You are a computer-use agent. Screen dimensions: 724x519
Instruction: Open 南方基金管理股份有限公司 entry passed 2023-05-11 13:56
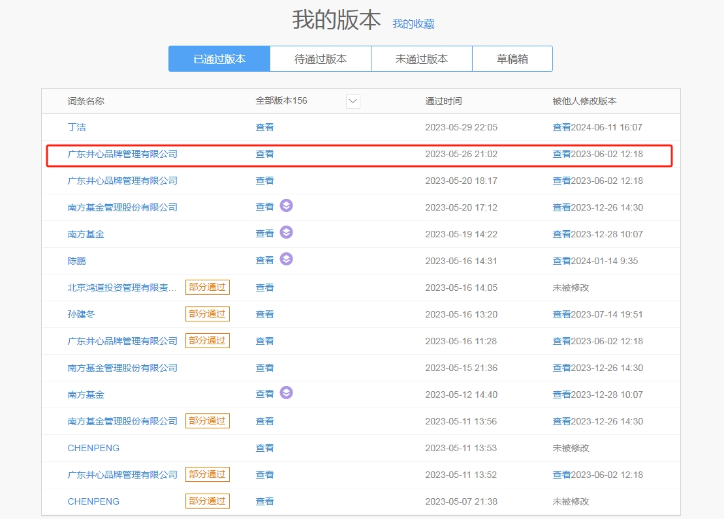[122, 422]
